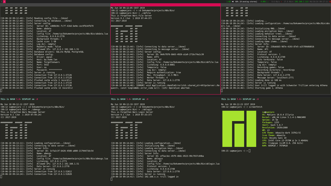Switch to workspace 1 in the bar
The width and height of the screenshot is (331, 186).
tap(1, 2)
